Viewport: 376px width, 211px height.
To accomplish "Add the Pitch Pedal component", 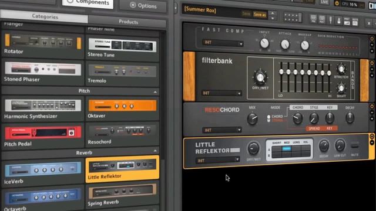I will tap(43, 136).
